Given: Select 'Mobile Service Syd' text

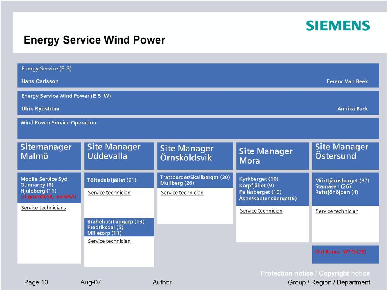Looking at the screenshot, I should pos(44,179).
